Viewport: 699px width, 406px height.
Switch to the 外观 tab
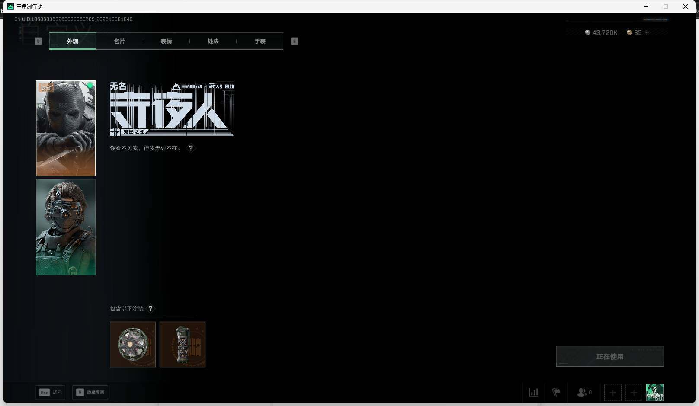click(x=73, y=41)
